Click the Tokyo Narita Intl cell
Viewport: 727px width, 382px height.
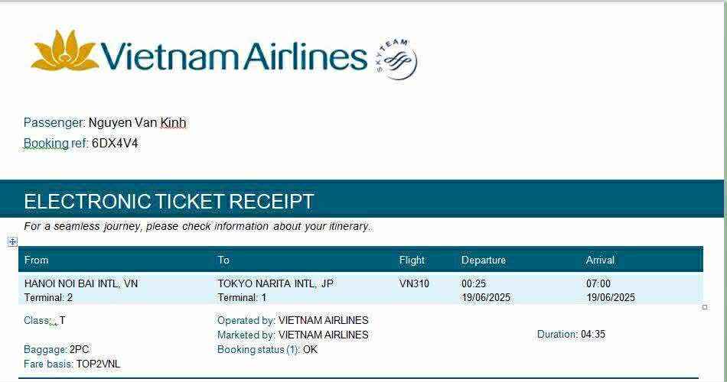pos(275,283)
